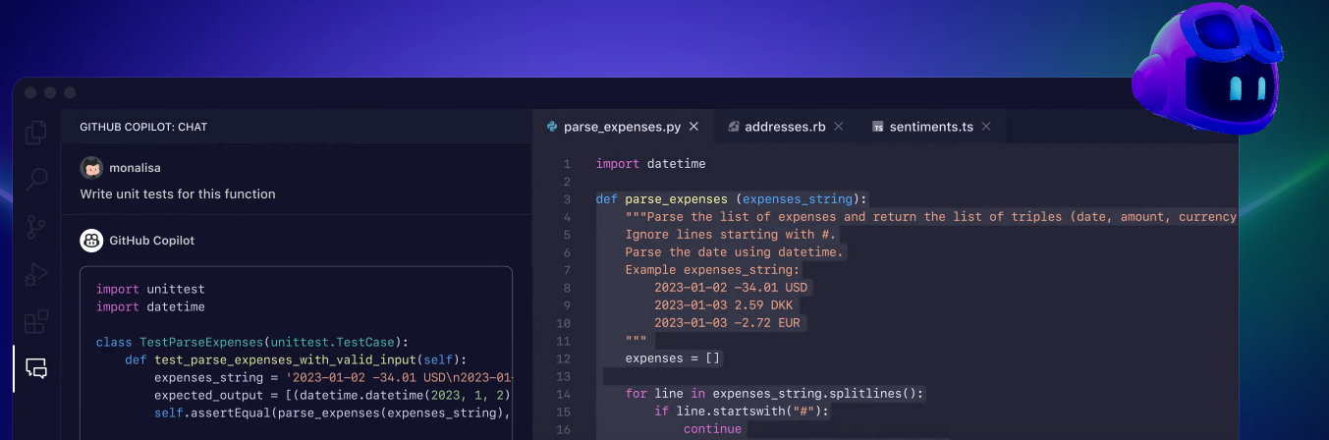The height and width of the screenshot is (440, 1329).
Task: Click the GitHub Copilot avatar icon
Action: click(x=91, y=240)
